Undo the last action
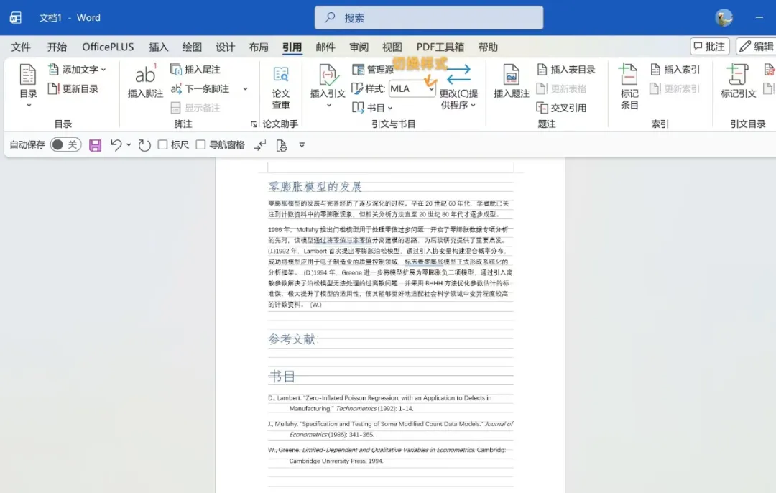The height and width of the screenshot is (493, 776). click(116, 145)
